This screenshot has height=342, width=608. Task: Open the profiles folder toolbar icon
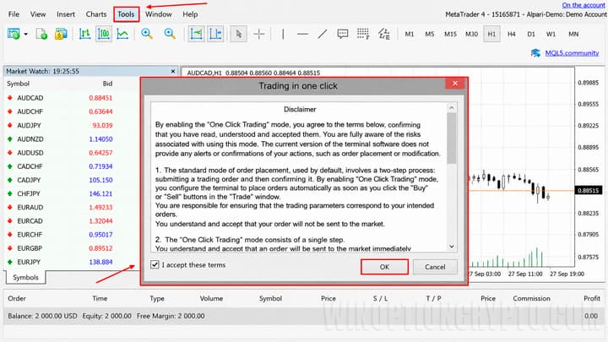click(x=61, y=34)
